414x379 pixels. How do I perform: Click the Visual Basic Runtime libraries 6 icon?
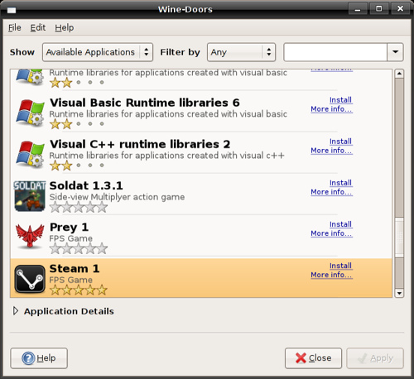[30, 113]
